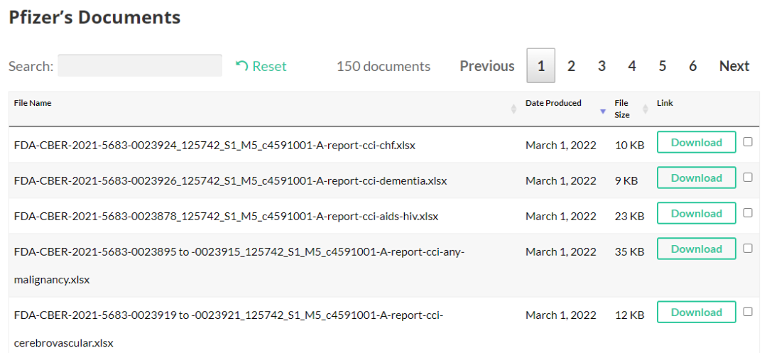Go to Previous page
Screen dimensions: 767x353
click(487, 66)
